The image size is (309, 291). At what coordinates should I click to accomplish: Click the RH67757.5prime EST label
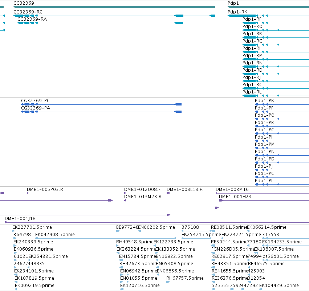coord(185,278)
